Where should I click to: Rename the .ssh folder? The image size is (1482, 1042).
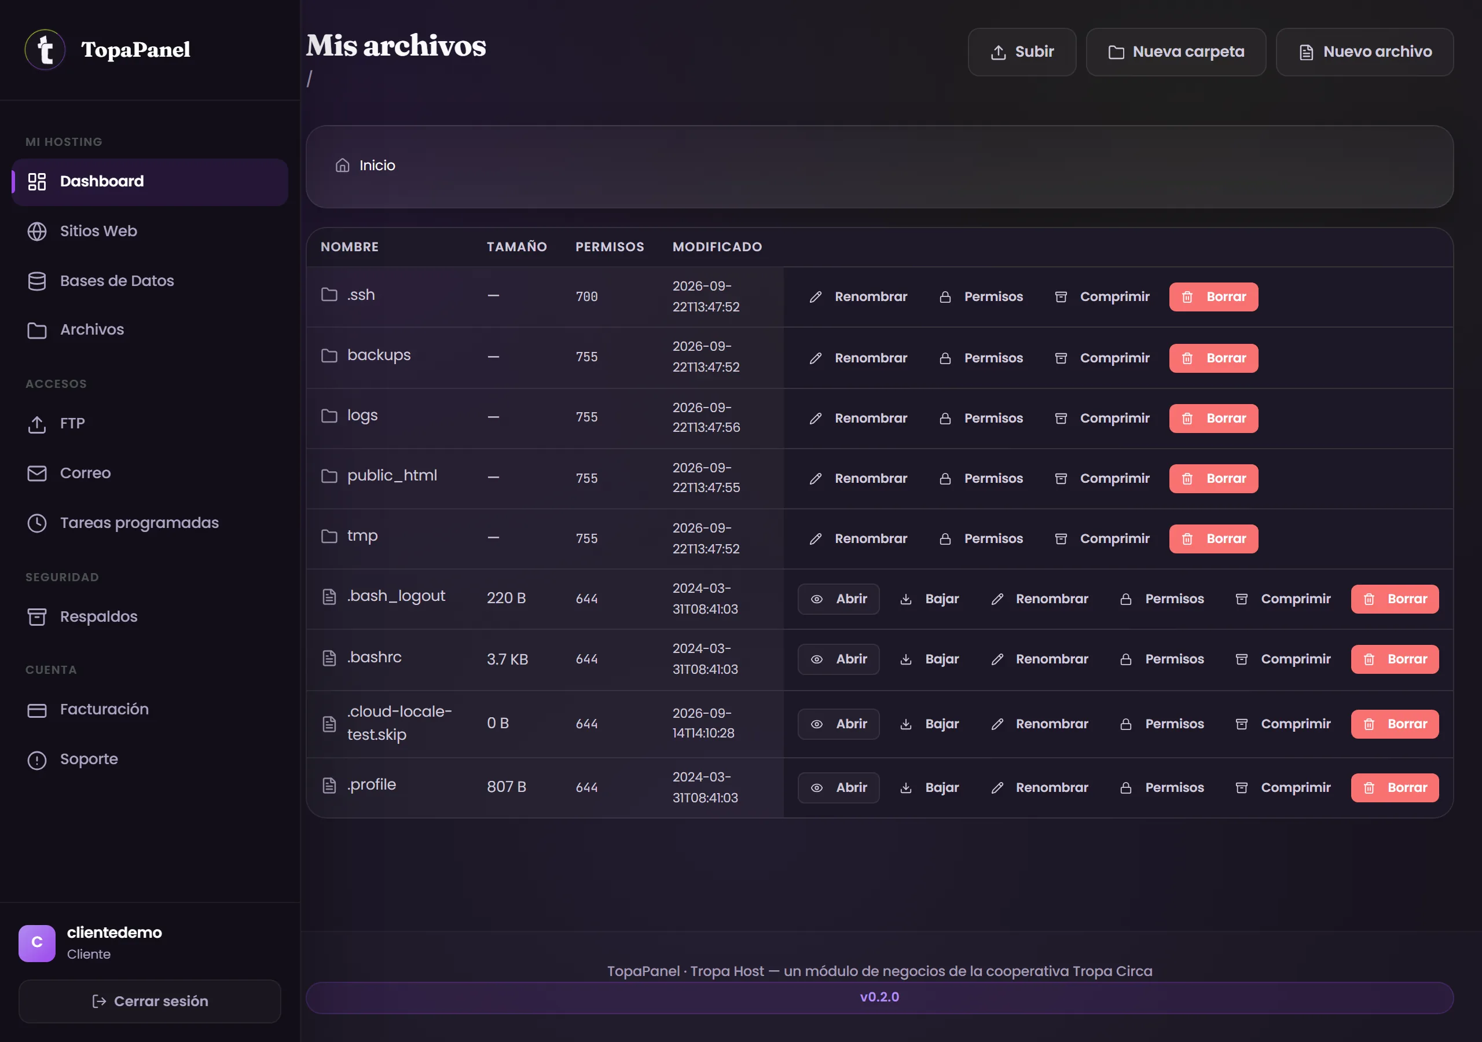(859, 297)
